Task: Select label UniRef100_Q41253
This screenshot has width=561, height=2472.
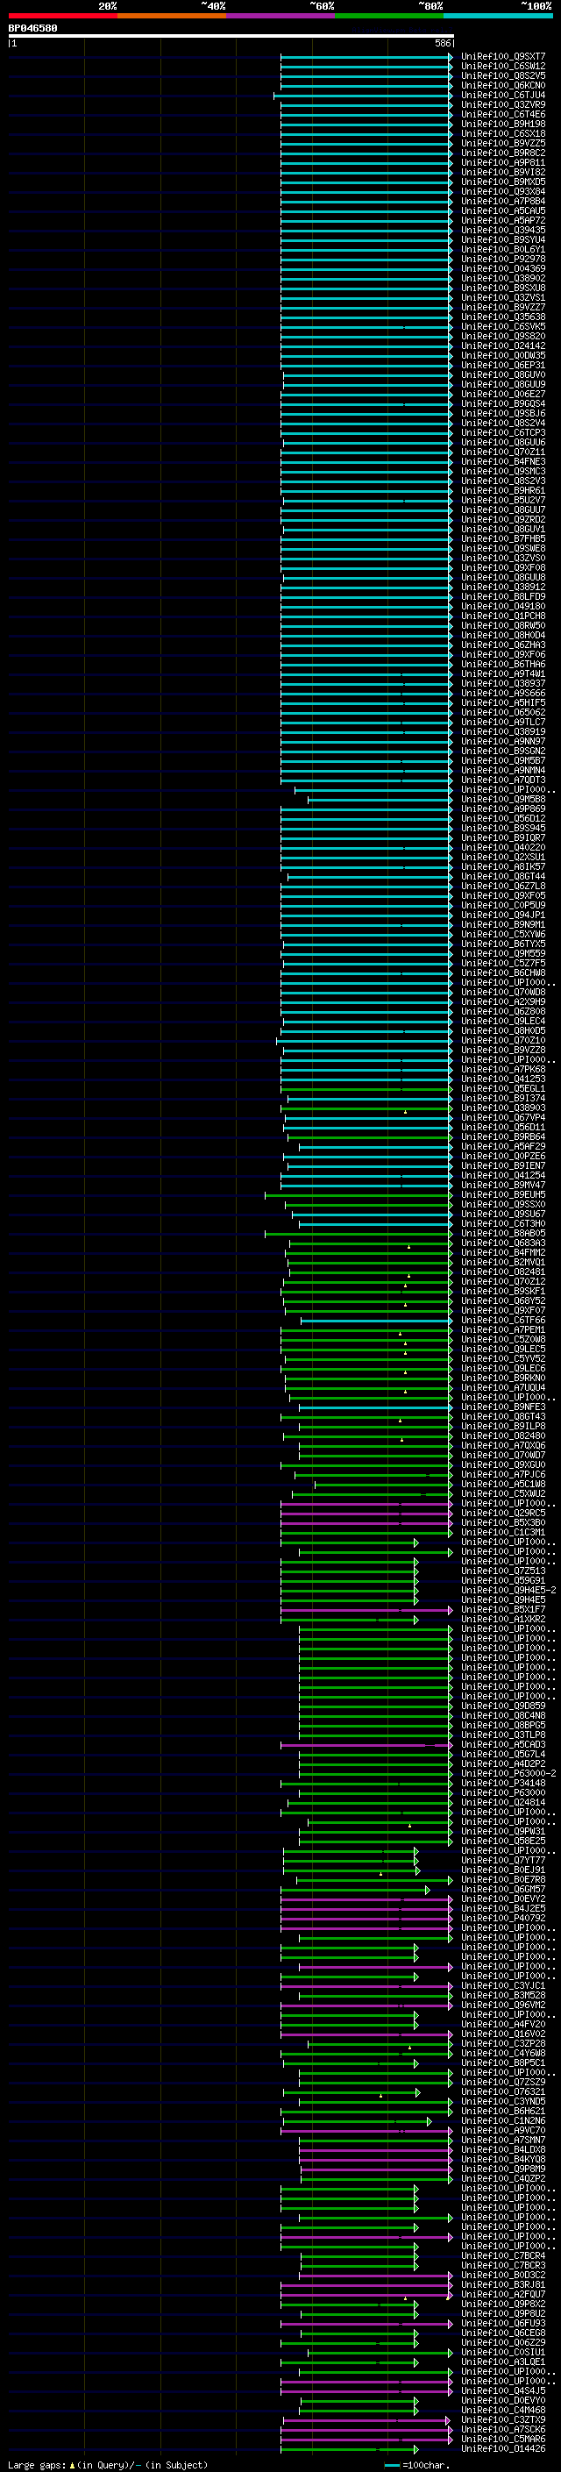Action: [x=503, y=1079]
